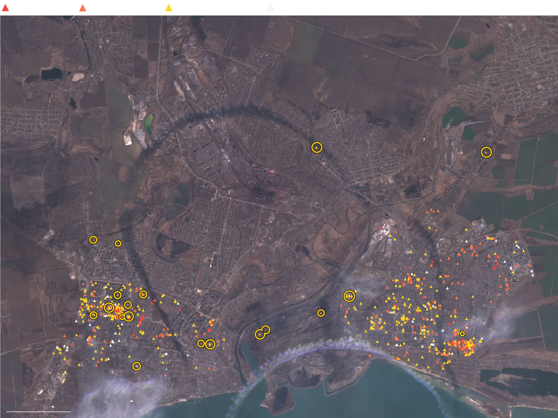Select the white triangle legend icon
The width and height of the screenshot is (558, 418).
click(x=270, y=8)
